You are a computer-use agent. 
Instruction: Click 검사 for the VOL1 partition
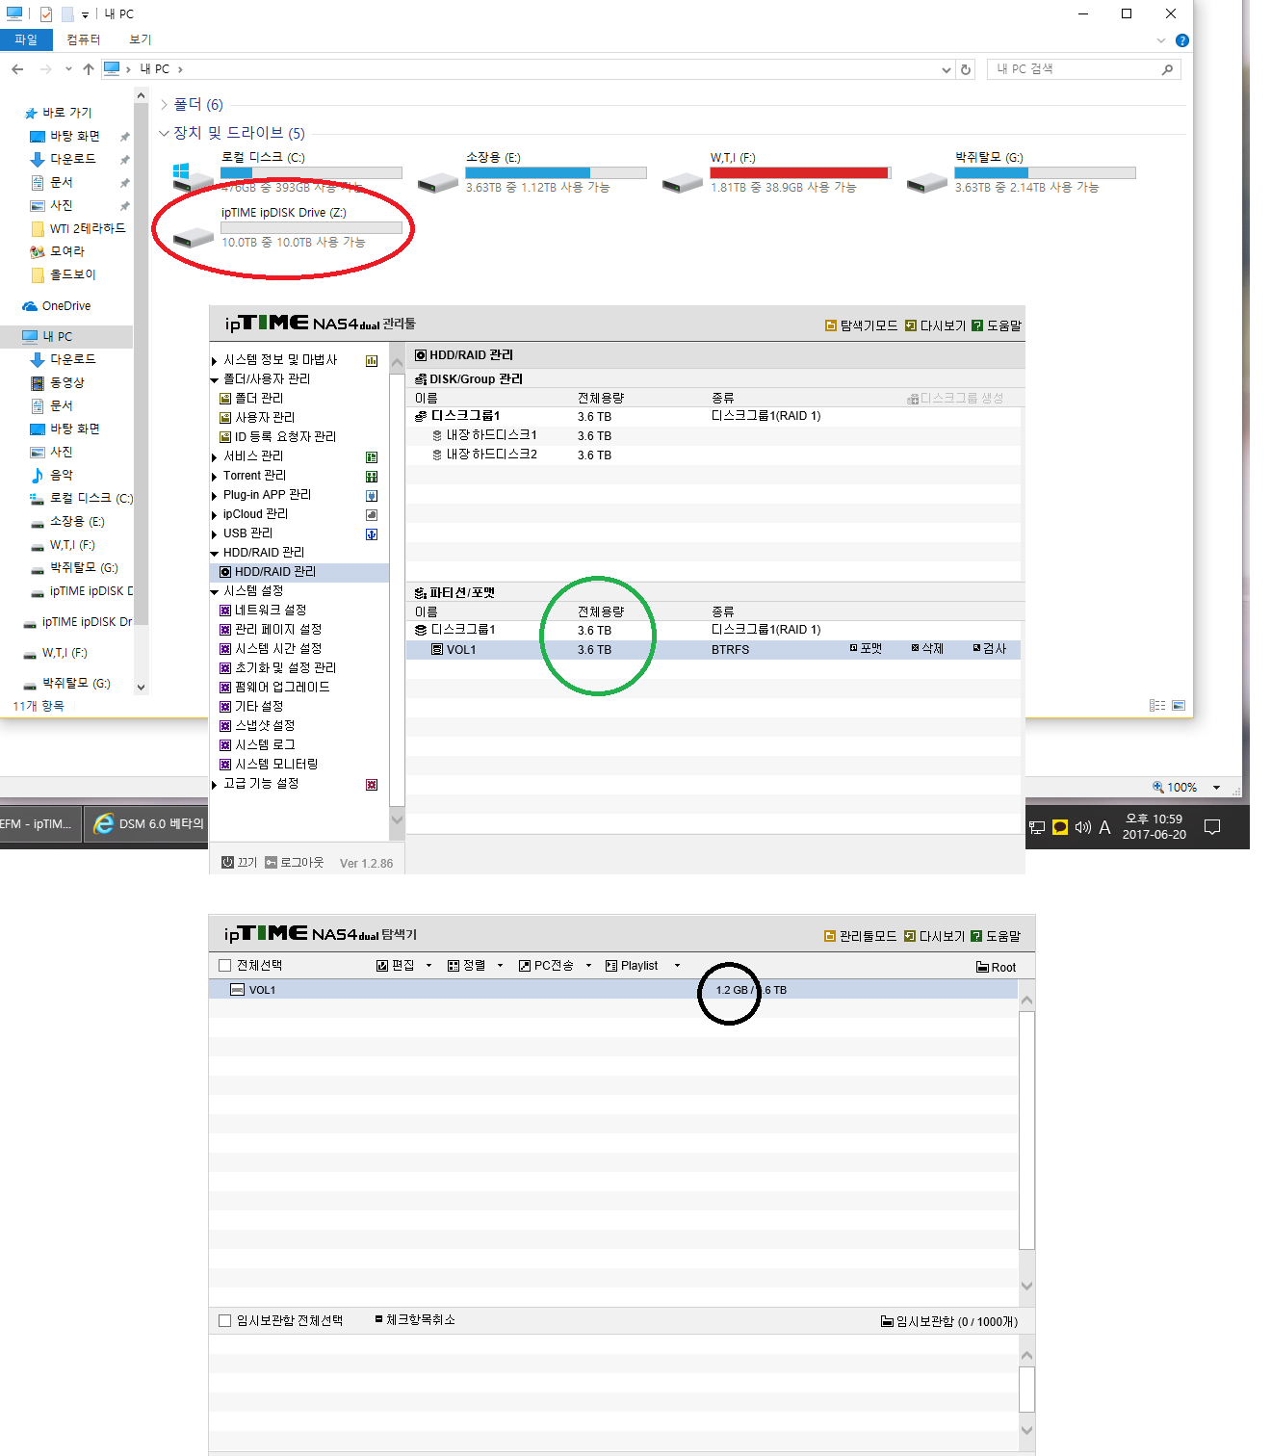point(989,649)
